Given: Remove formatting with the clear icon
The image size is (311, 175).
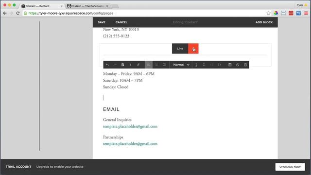Looking at the screenshot, I should pos(238,65).
